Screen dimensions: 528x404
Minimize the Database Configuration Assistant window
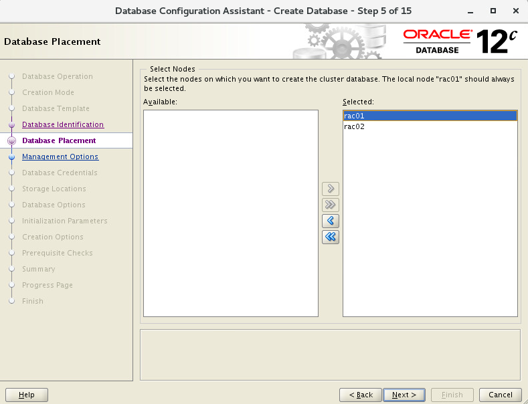pyautogui.click(x=470, y=11)
